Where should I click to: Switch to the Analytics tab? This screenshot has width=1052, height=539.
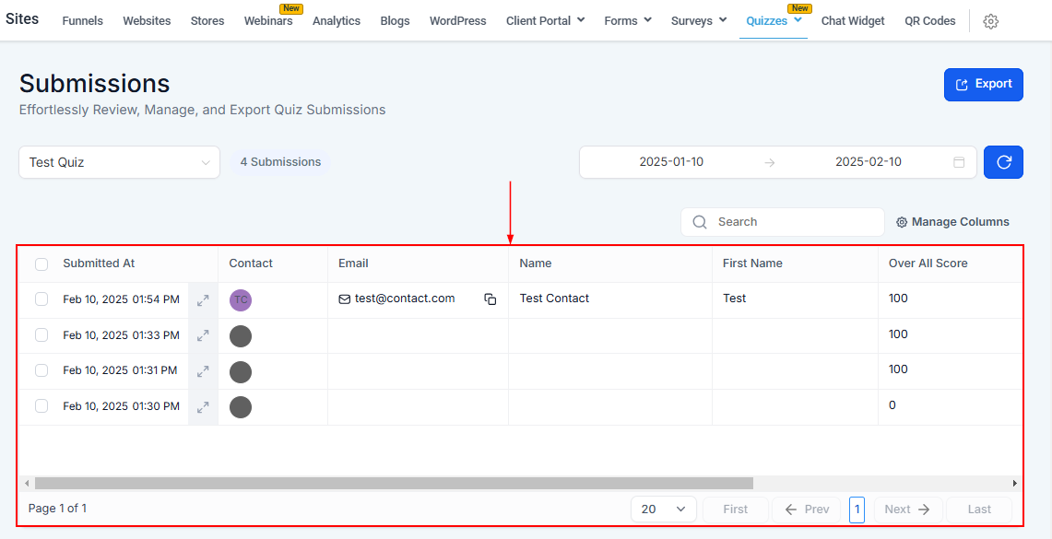point(337,21)
